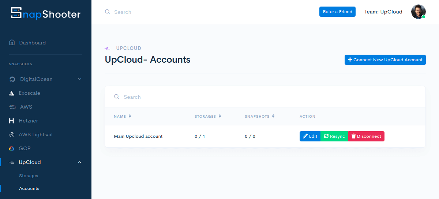Click the AWS Lightsail icon
The width and height of the screenshot is (439, 199).
[12, 134]
